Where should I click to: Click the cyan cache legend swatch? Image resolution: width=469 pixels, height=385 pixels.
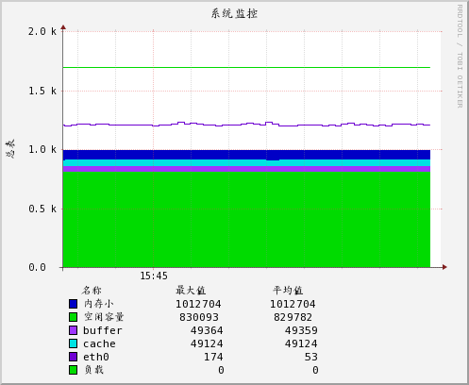pos(73,343)
